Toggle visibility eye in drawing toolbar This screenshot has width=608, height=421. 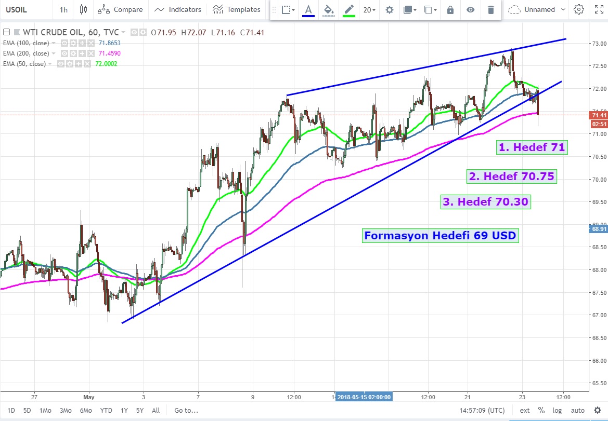[x=470, y=9]
